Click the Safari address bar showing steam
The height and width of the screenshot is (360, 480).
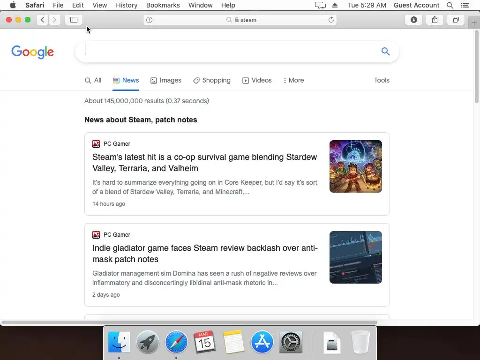pyautogui.click(x=240, y=20)
